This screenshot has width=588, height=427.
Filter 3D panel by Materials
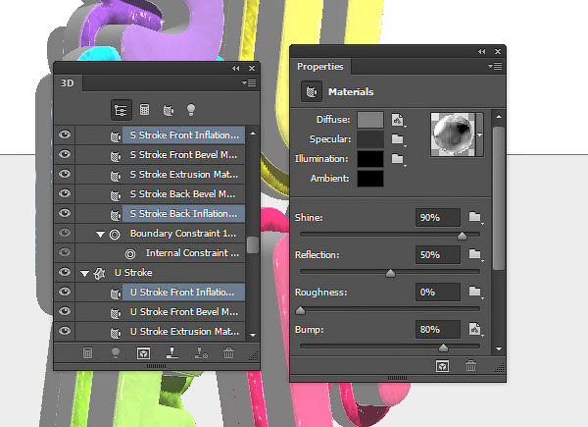pyautogui.click(x=169, y=110)
